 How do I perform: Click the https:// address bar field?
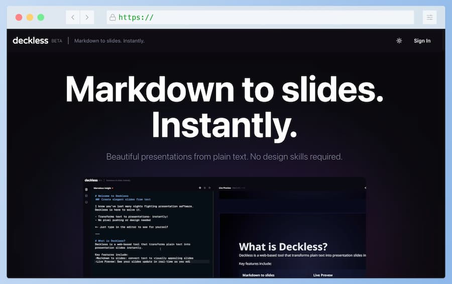[x=261, y=18]
